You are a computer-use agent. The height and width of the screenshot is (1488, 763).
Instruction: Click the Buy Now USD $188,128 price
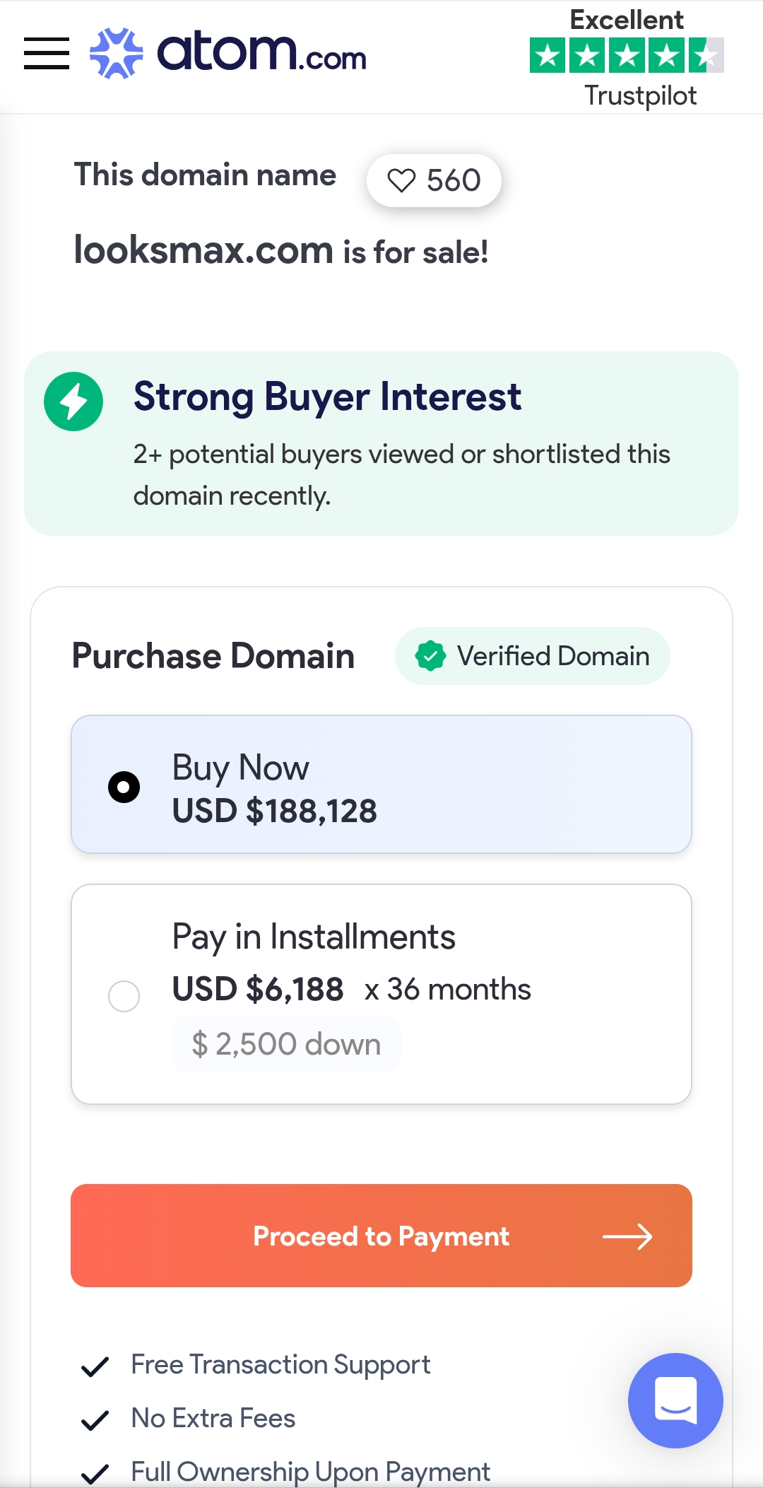click(274, 811)
